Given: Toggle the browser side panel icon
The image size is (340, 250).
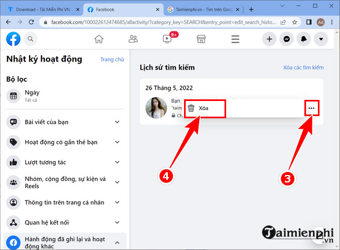Looking at the screenshot, I should tap(309, 22).
